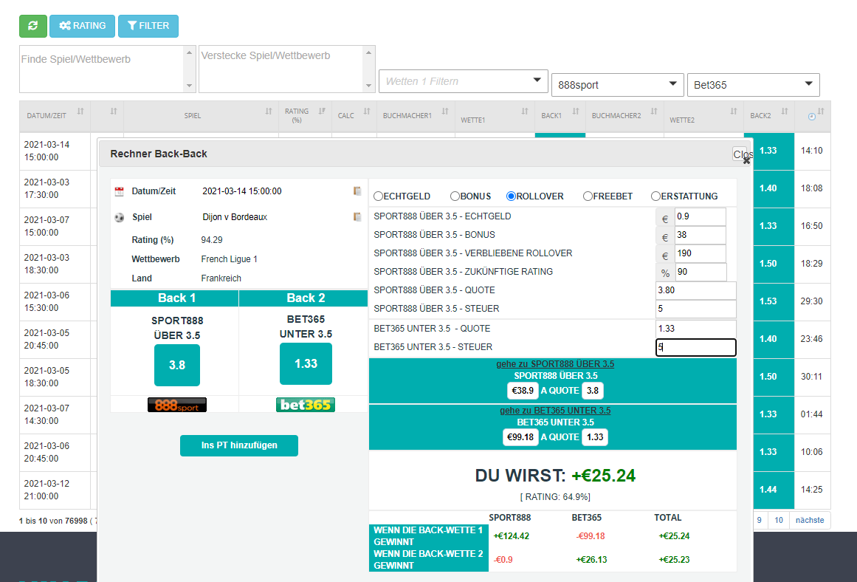The height and width of the screenshot is (582, 857).
Task: Sort by the WETTE2 column header
Action: (x=703, y=116)
